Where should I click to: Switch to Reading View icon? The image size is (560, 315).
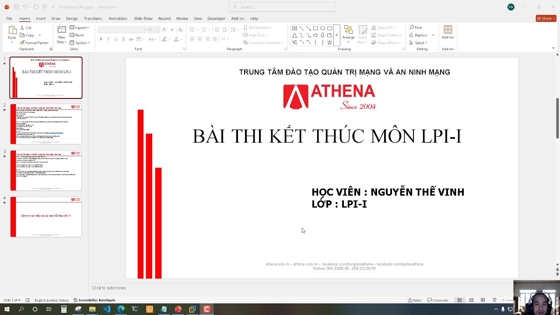pos(483,300)
